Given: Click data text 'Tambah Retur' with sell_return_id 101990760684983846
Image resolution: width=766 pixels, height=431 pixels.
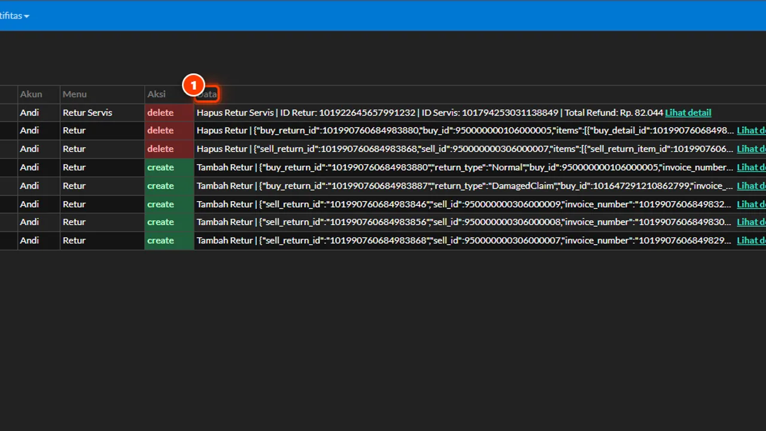Looking at the screenshot, I should coord(464,204).
